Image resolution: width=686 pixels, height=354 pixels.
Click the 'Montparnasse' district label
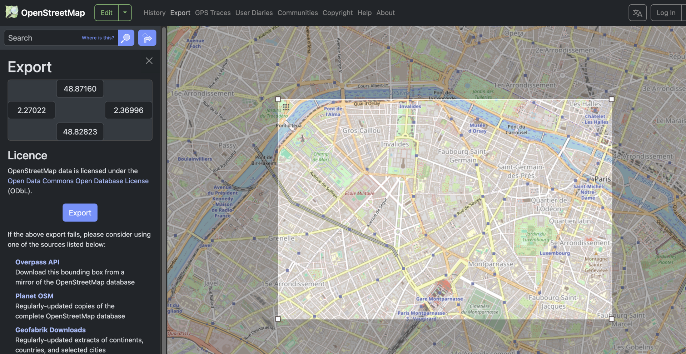coord(491,264)
